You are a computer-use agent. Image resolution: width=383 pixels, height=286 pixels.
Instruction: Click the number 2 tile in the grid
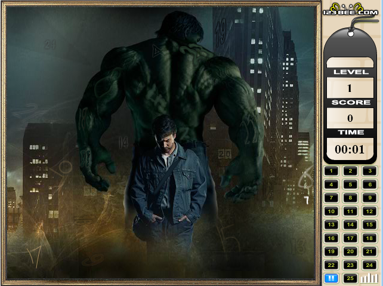pyautogui.click(x=350, y=171)
